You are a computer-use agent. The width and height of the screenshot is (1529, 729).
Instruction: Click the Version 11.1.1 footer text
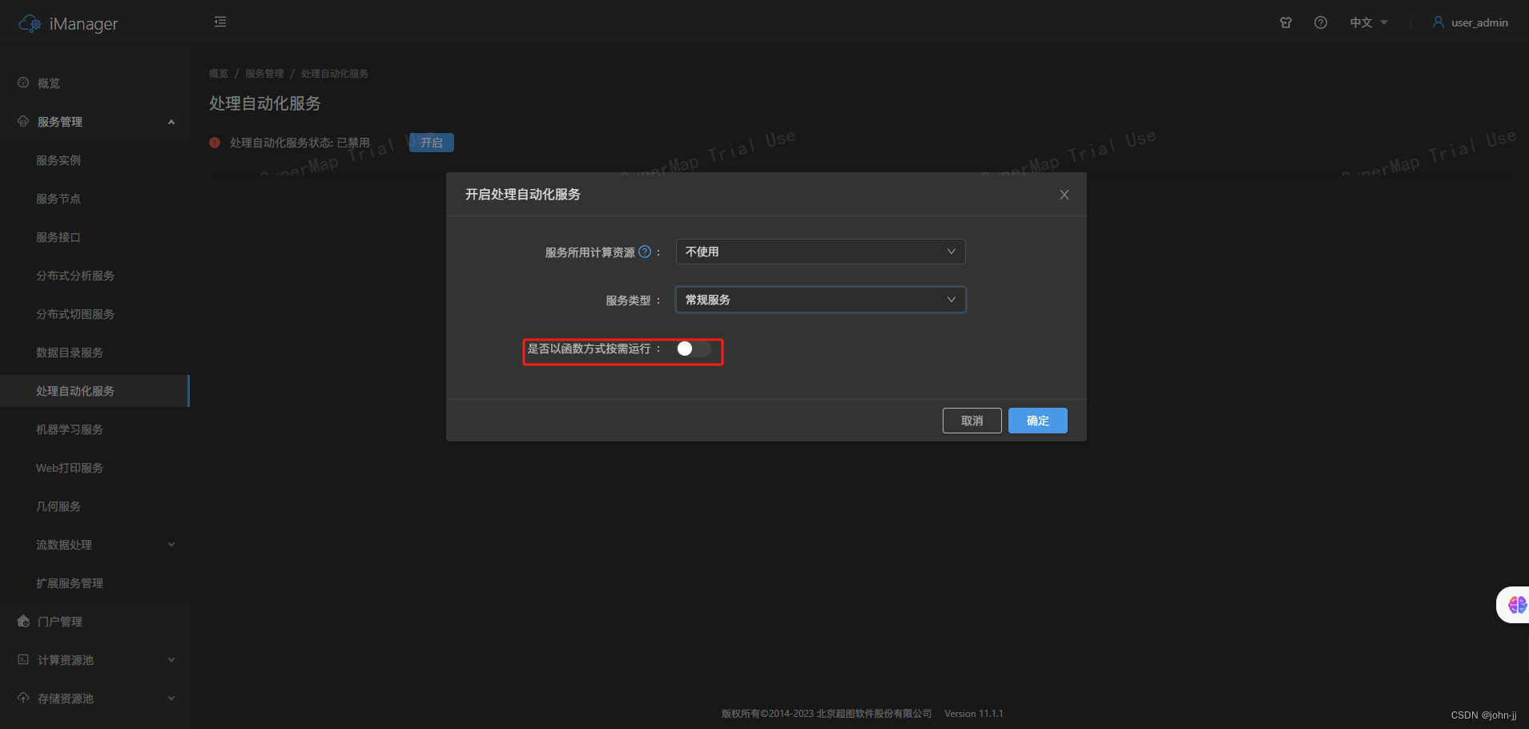974,714
